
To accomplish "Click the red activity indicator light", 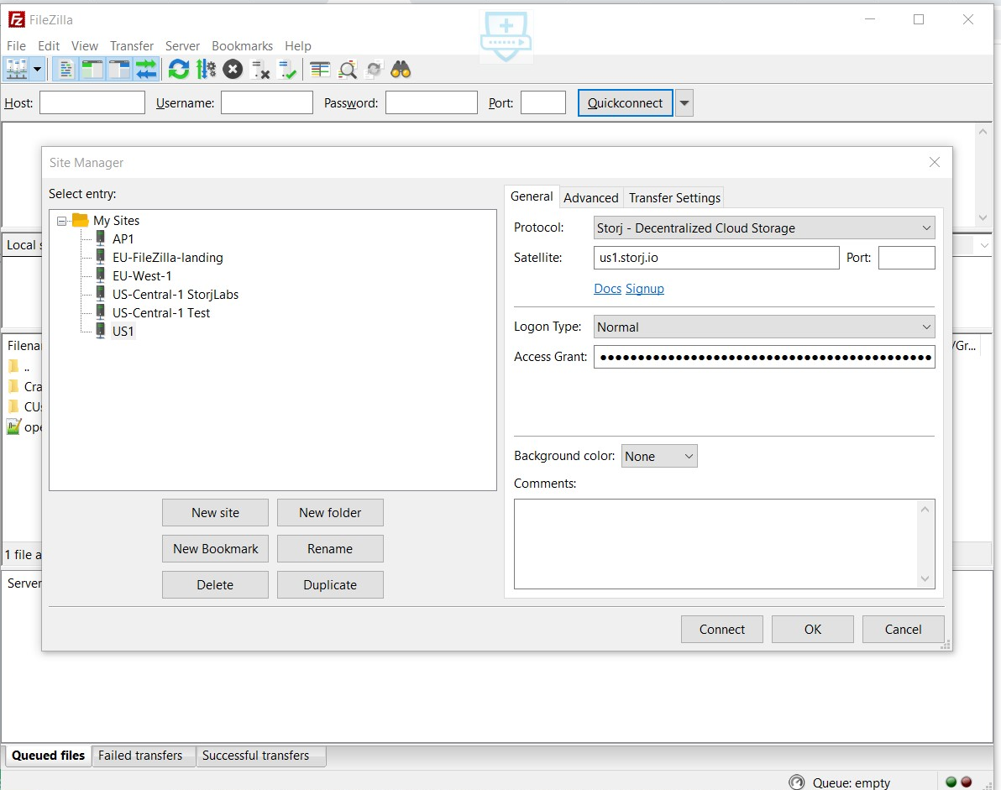I will pyautogui.click(x=967, y=782).
